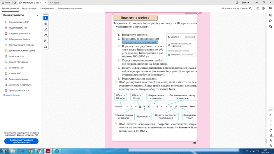The image size is (274, 154).
Task: Open Исправить PDF tool
Action: tap(16, 68)
